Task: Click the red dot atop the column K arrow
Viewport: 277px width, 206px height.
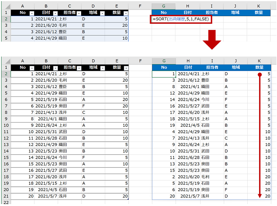Action: point(260,74)
